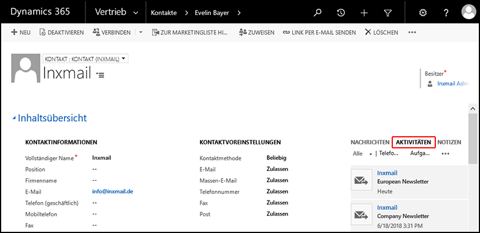Viewport: 480px width, 233px height.
Task: Click VERBINDEN command
Action: [112, 32]
